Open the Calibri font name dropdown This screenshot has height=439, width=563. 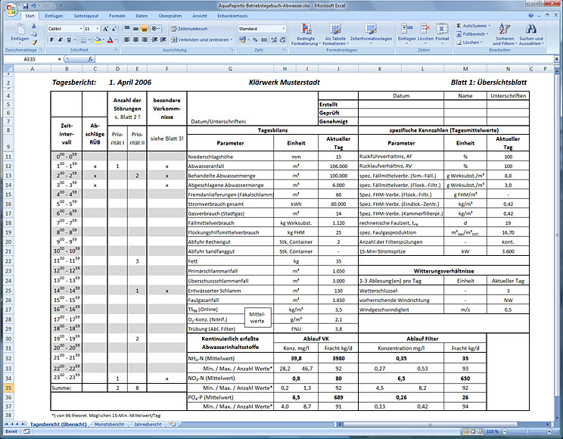[80, 29]
